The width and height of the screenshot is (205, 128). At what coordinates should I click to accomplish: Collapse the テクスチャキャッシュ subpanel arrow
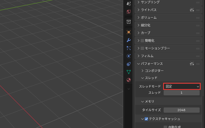[x=143, y=119]
